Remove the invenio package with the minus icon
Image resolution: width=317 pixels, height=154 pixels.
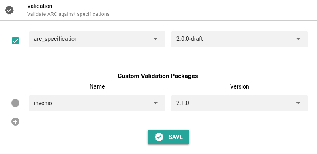[x=15, y=103]
